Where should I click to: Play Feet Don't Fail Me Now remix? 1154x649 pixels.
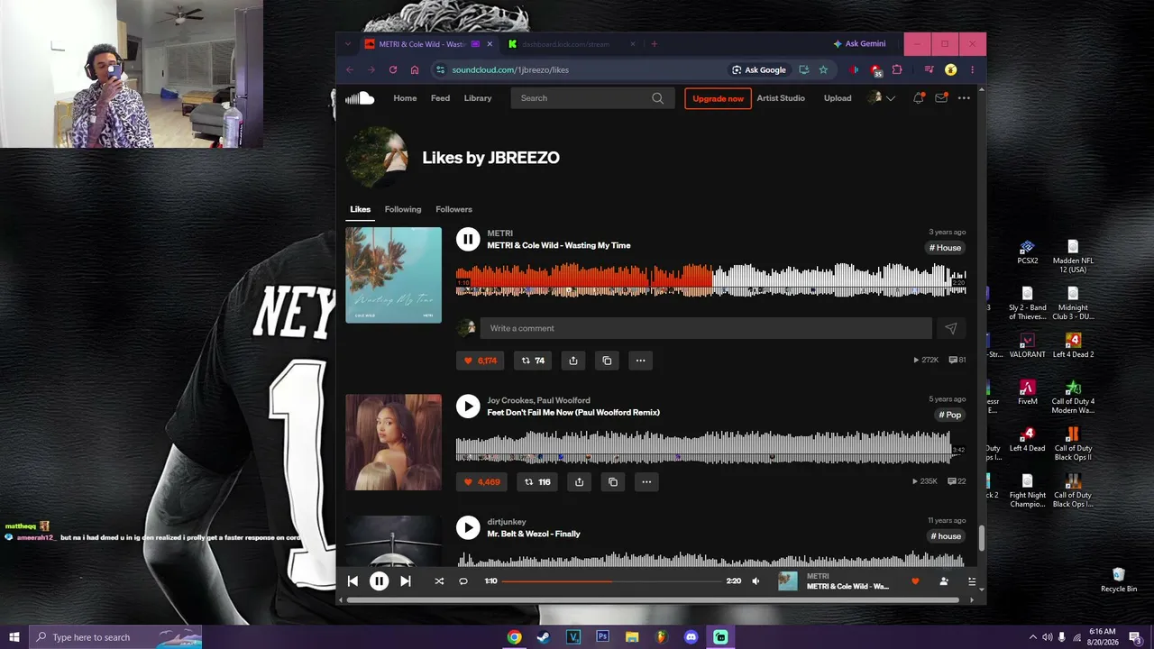[x=468, y=406]
